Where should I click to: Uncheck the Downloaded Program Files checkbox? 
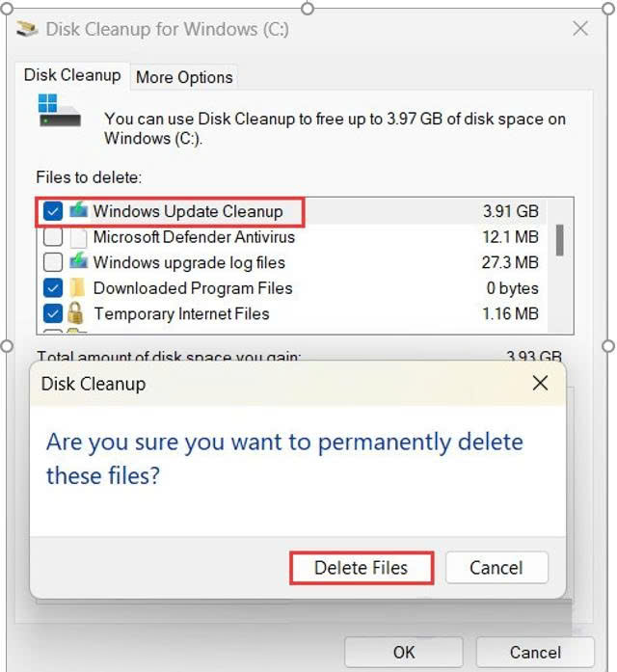click(x=53, y=288)
